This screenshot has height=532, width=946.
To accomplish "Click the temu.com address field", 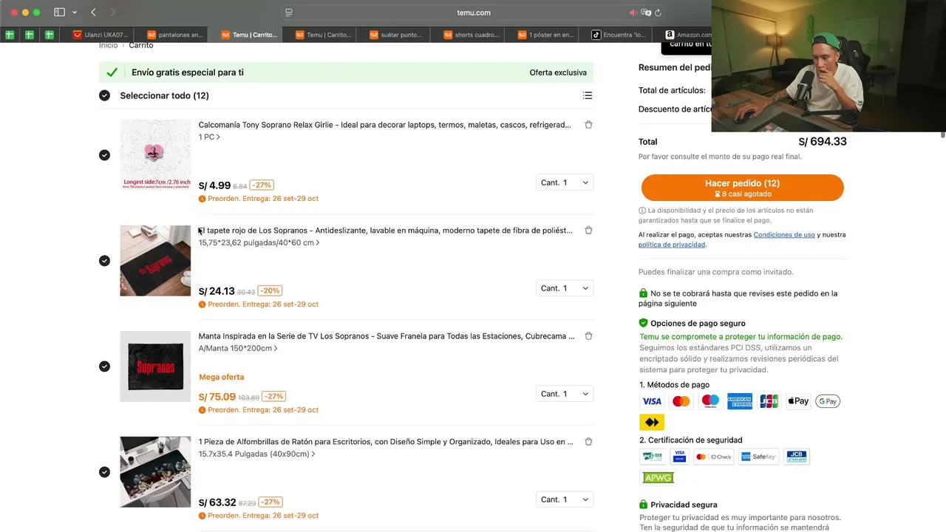I will 473,13.
